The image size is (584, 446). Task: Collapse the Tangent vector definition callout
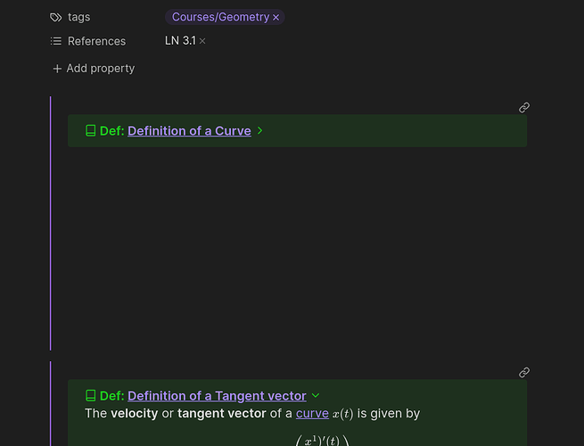click(x=316, y=396)
